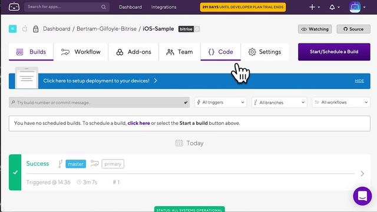Click the primary workflow tag
The image size is (377, 212).
pyautogui.click(x=113, y=164)
